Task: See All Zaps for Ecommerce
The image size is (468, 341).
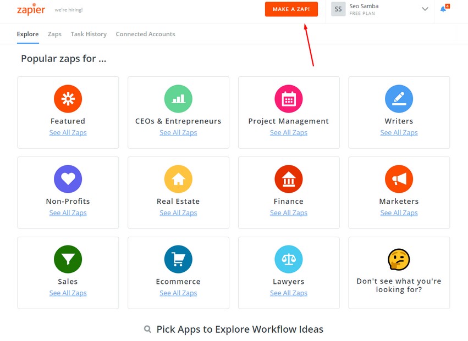Action: click(178, 293)
